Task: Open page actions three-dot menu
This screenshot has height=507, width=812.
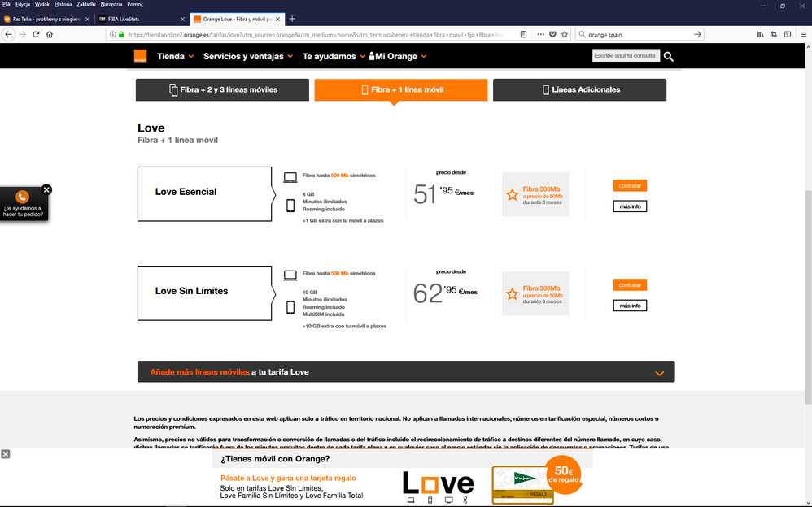Action: coord(540,35)
